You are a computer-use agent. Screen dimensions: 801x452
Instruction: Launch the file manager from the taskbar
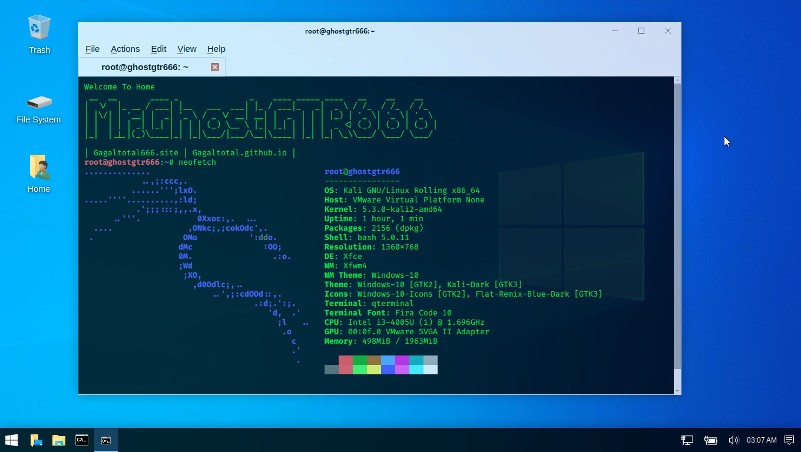36,440
